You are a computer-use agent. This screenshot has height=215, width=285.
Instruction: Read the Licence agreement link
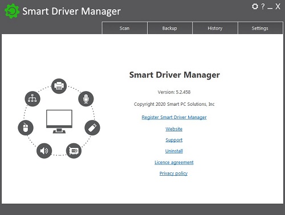tap(174, 162)
